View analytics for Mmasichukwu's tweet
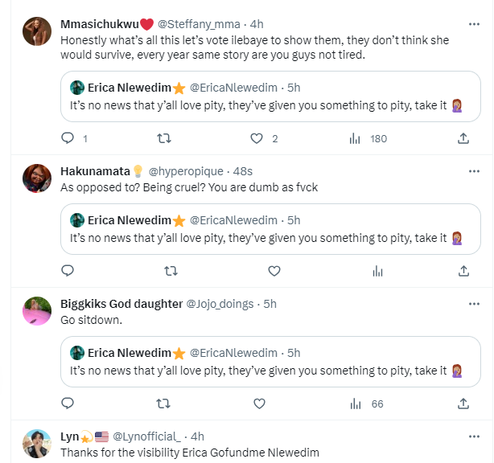 355,139
